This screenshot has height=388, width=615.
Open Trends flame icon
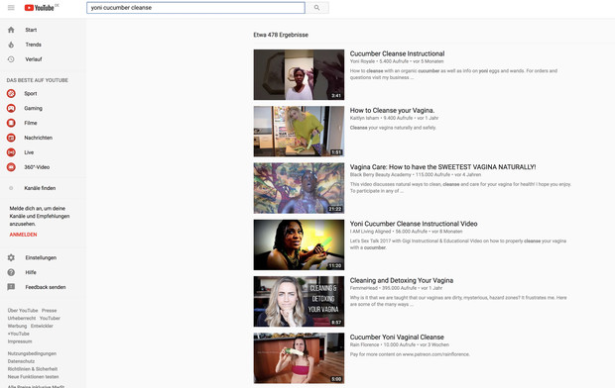point(11,45)
